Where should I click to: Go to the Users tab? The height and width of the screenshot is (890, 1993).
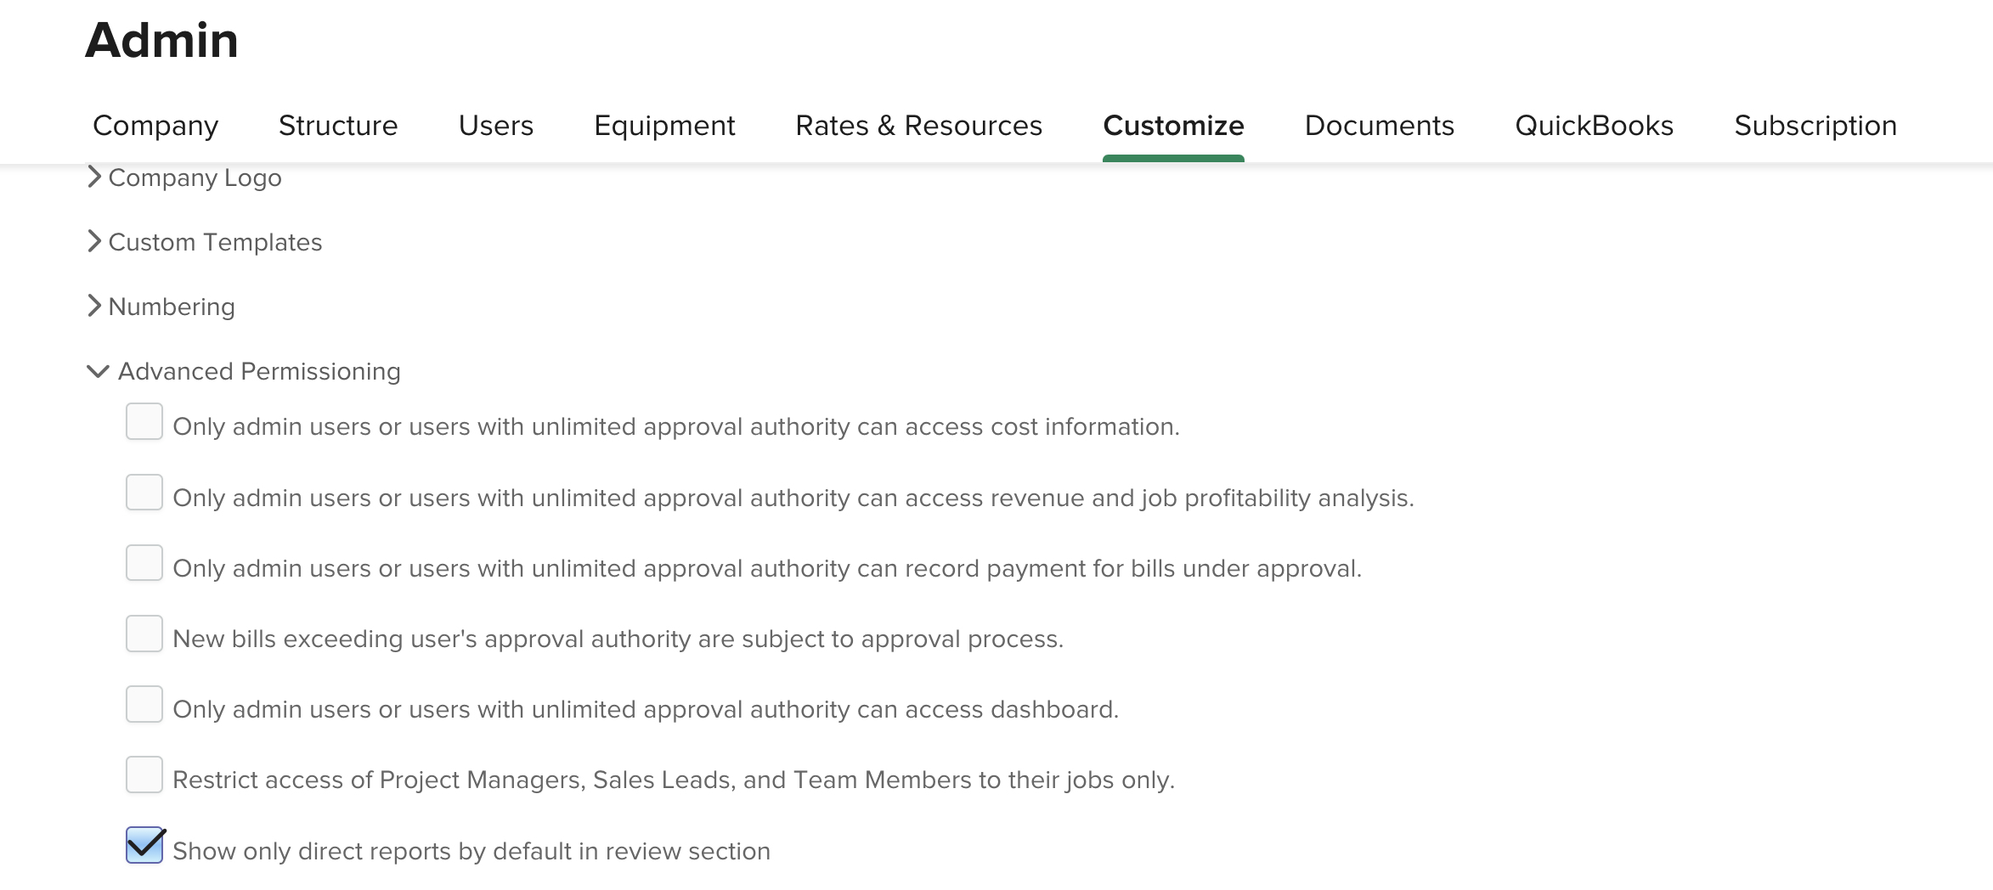click(x=496, y=126)
